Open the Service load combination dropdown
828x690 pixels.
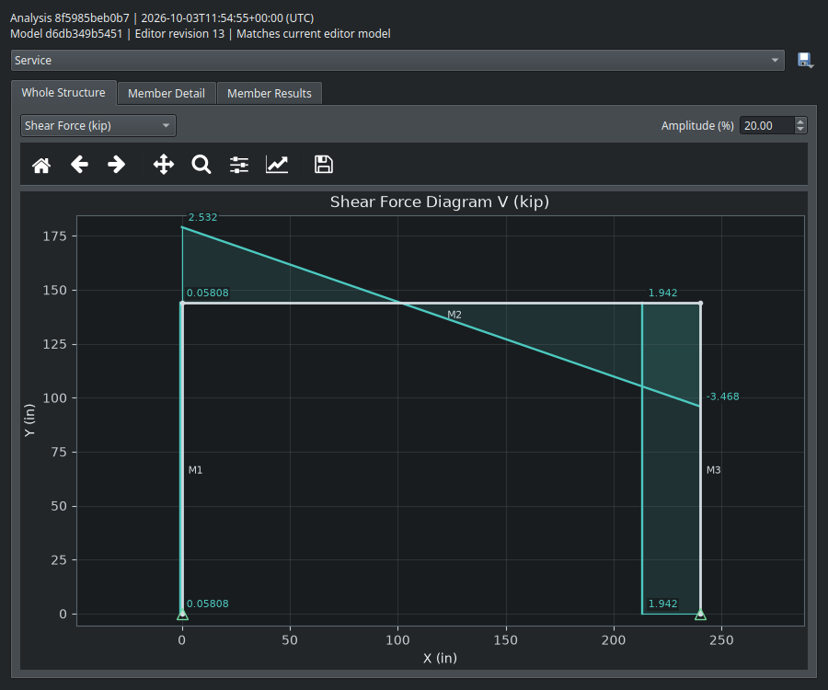[x=397, y=60]
